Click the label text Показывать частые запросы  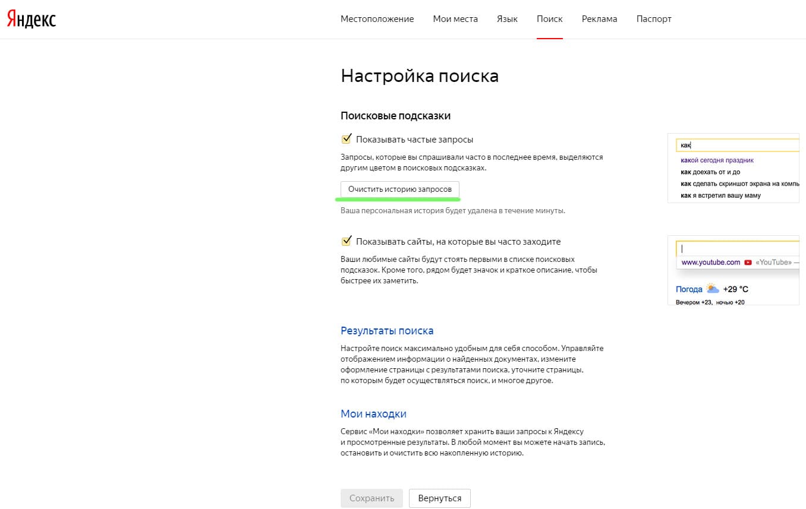tap(414, 140)
